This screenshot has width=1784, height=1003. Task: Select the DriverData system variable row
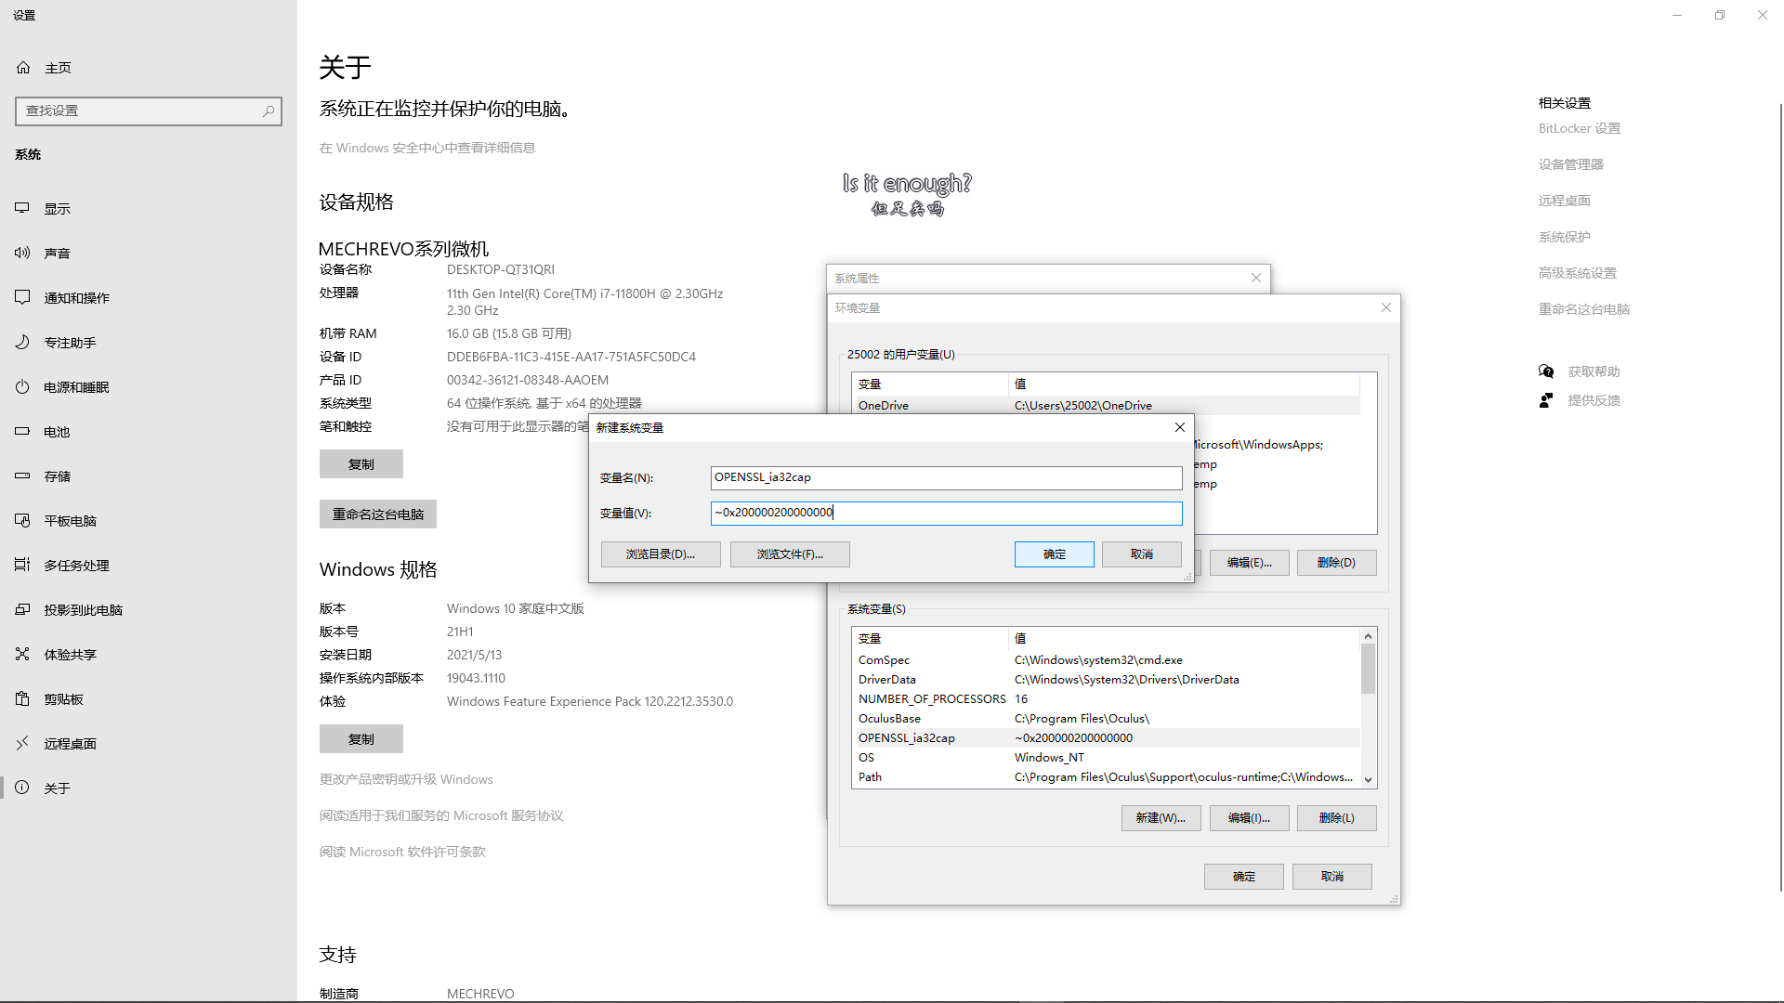(x=1106, y=680)
